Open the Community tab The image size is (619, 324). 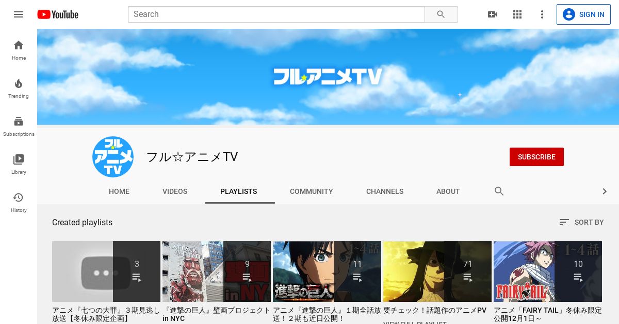pos(312,191)
